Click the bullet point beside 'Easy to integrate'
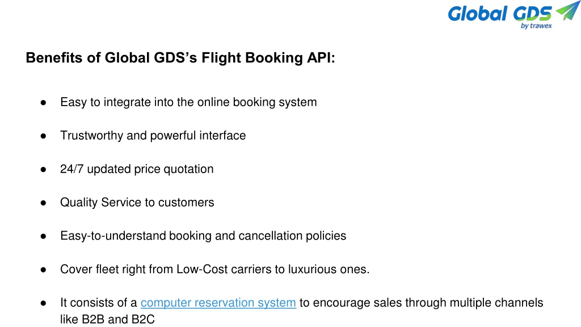 [43, 103]
